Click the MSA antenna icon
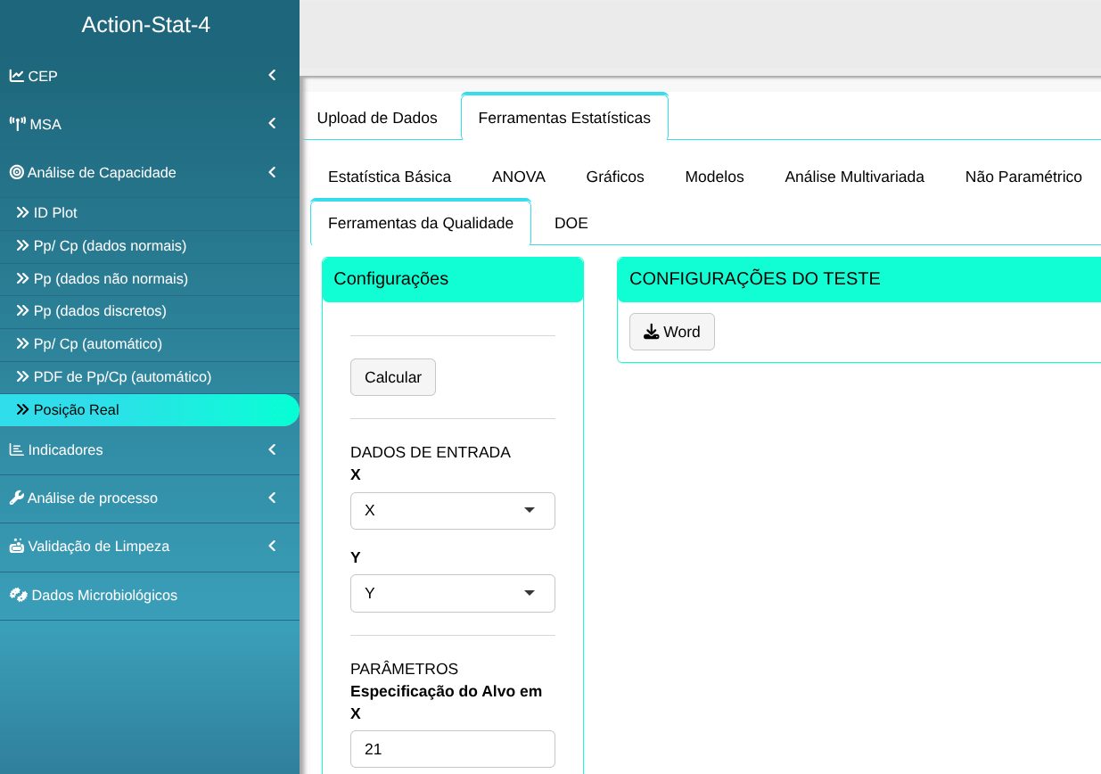The height and width of the screenshot is (774, 1101). coord(18,124)
